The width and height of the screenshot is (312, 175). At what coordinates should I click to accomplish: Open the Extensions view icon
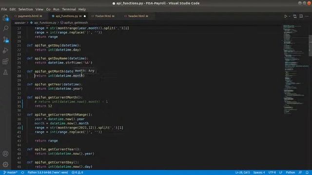(x=5, y=61)
